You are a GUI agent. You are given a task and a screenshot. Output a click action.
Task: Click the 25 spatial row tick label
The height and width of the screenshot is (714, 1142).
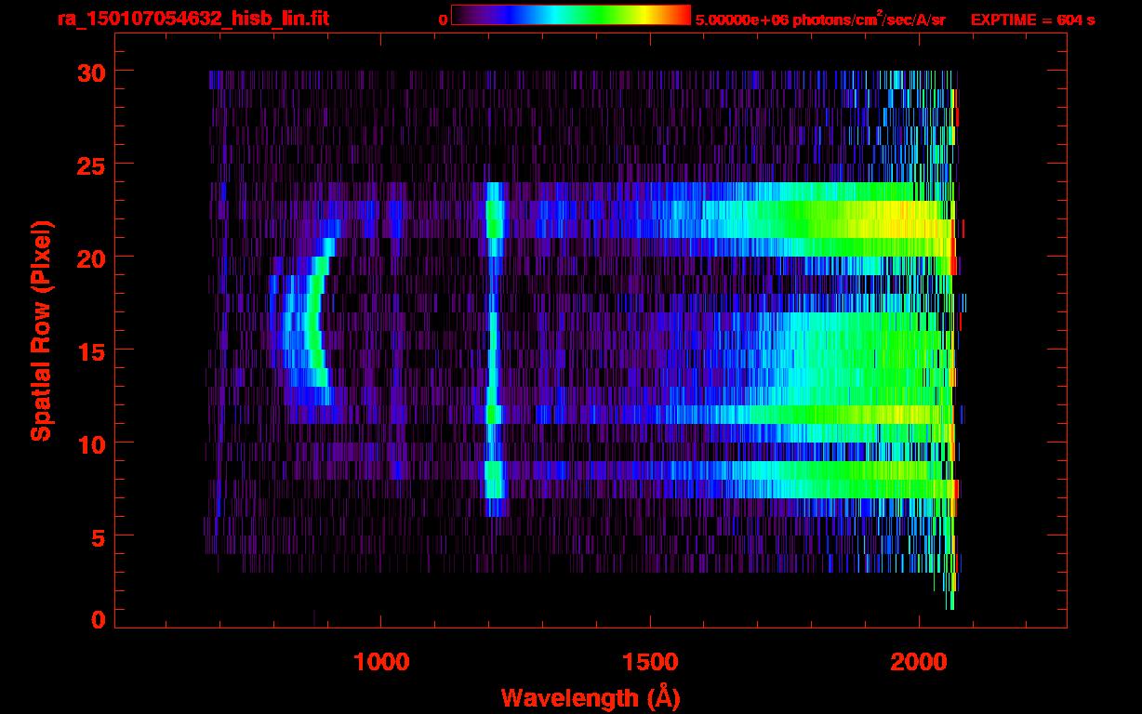tap(90, 165)
